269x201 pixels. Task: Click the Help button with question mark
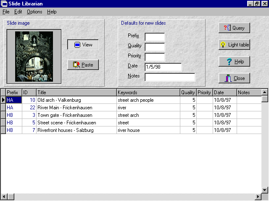click(x=234, y=62)
